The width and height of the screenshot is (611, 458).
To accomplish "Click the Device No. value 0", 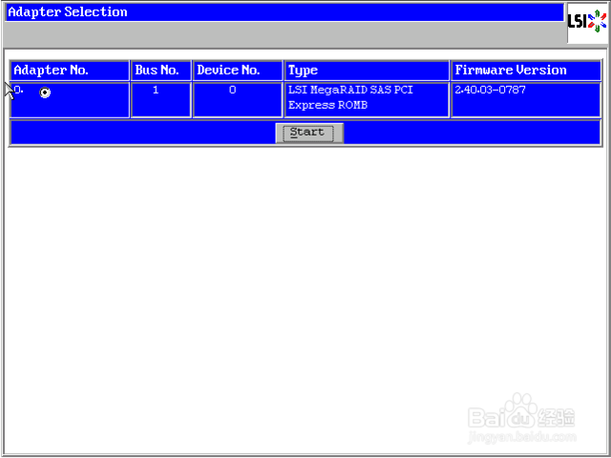I will tap(233, 90).
